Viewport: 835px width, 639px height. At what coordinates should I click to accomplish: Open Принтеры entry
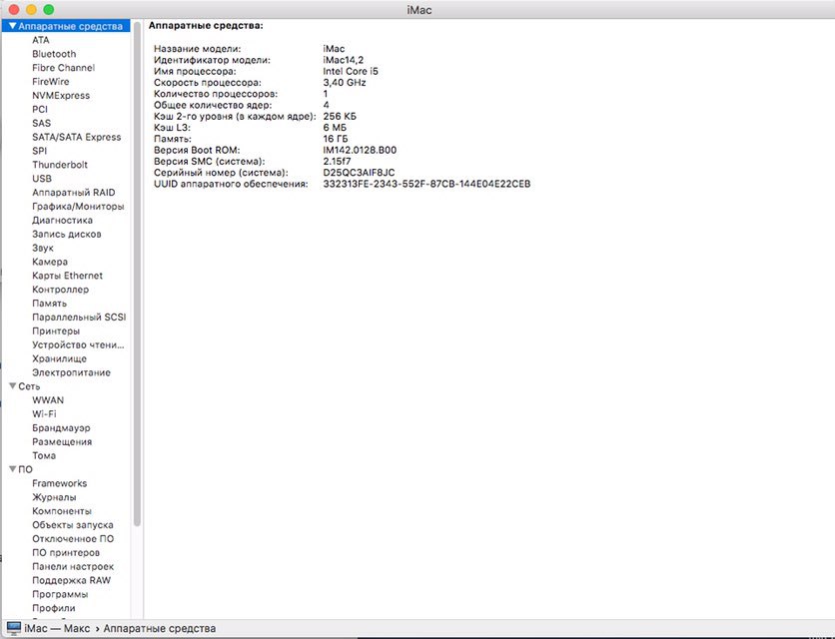click(x=56, y=330)
